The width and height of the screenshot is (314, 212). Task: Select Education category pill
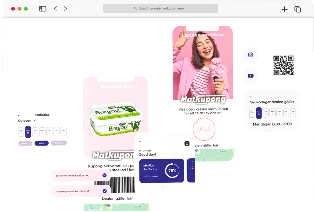[59, 143]
